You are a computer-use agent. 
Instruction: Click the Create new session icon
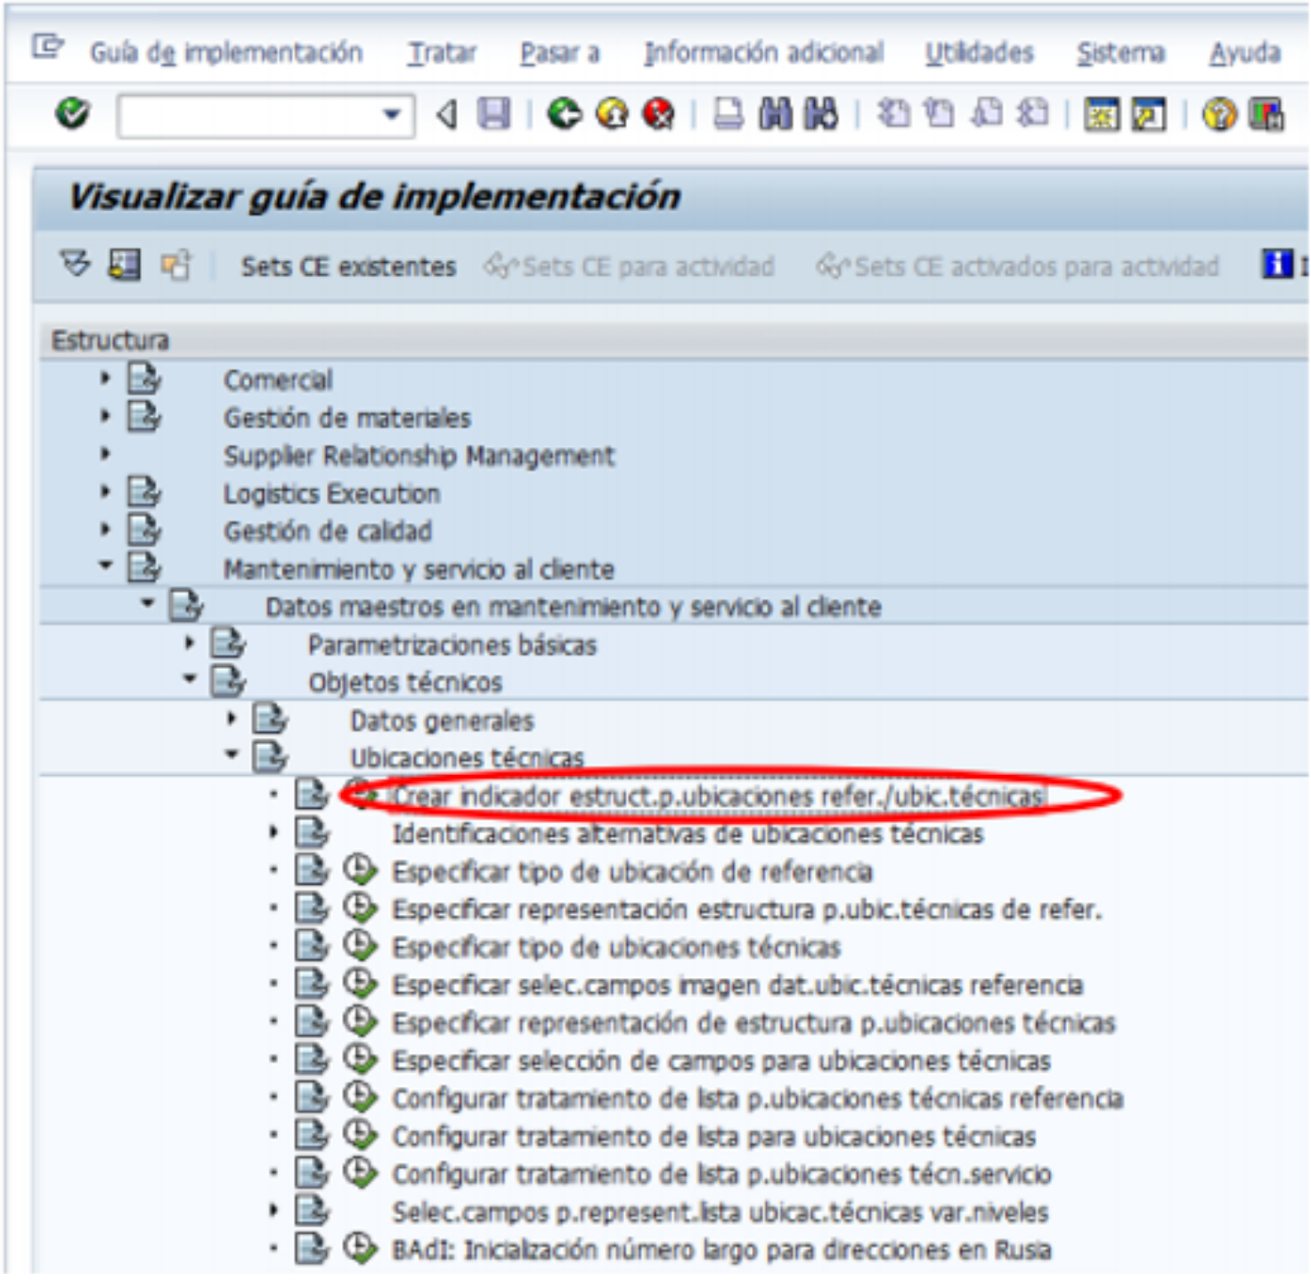tap(1102, 115)
